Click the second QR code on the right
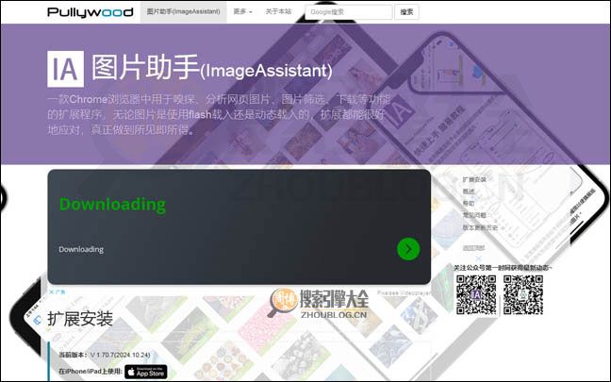 [523, 294]
